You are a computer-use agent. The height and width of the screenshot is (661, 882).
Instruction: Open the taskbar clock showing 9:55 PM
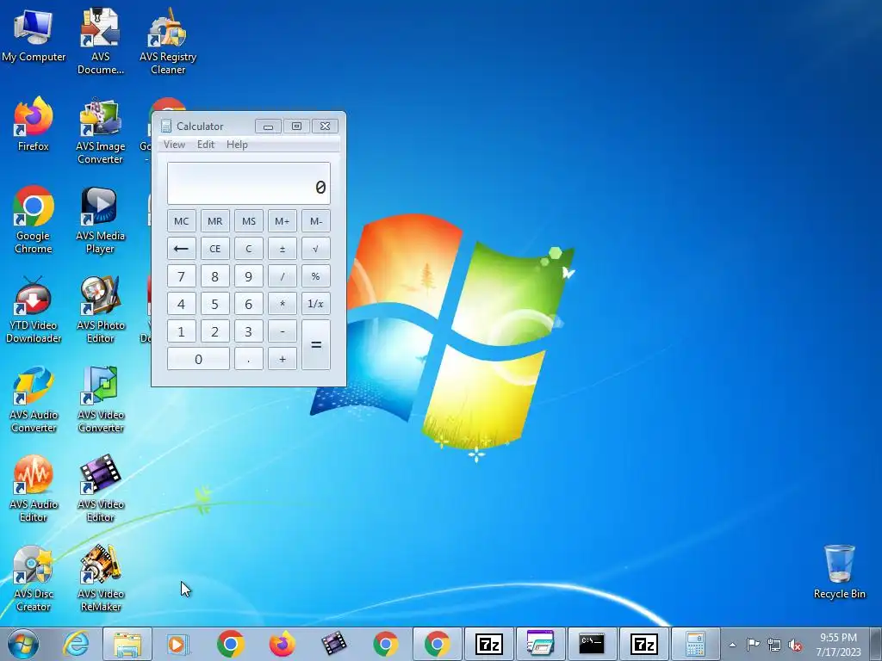(838, 645)
